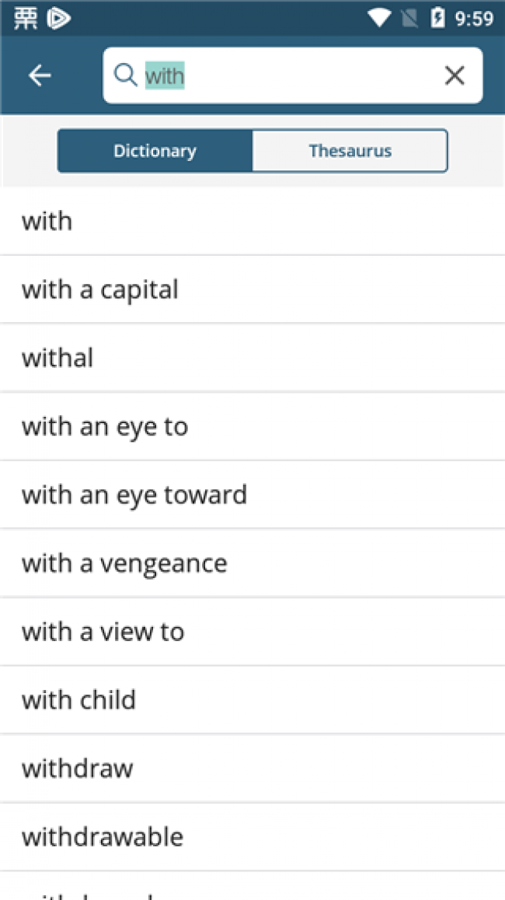Select the Dictionary tab
The height and width of the screenshot is (900, 505).
click(x=155, y=151)
